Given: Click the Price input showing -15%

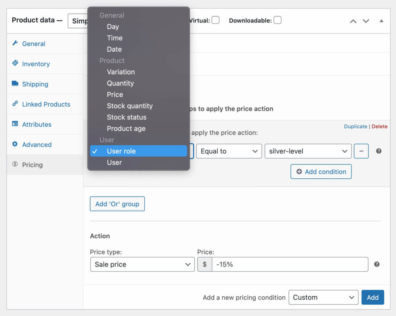Looking at the screenshot, I should (x=290, y=264).
